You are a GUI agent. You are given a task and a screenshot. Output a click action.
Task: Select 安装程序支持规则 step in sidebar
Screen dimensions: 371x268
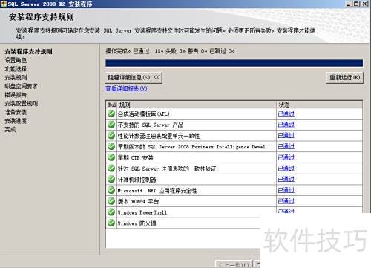[28, 51]
